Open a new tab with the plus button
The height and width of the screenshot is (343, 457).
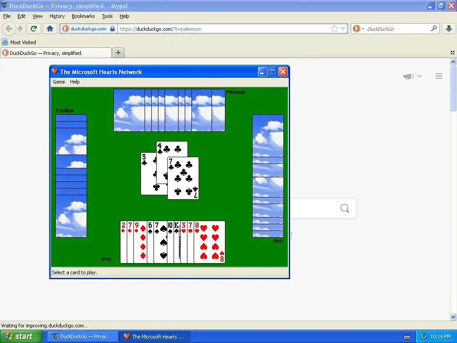coord(118,53)
